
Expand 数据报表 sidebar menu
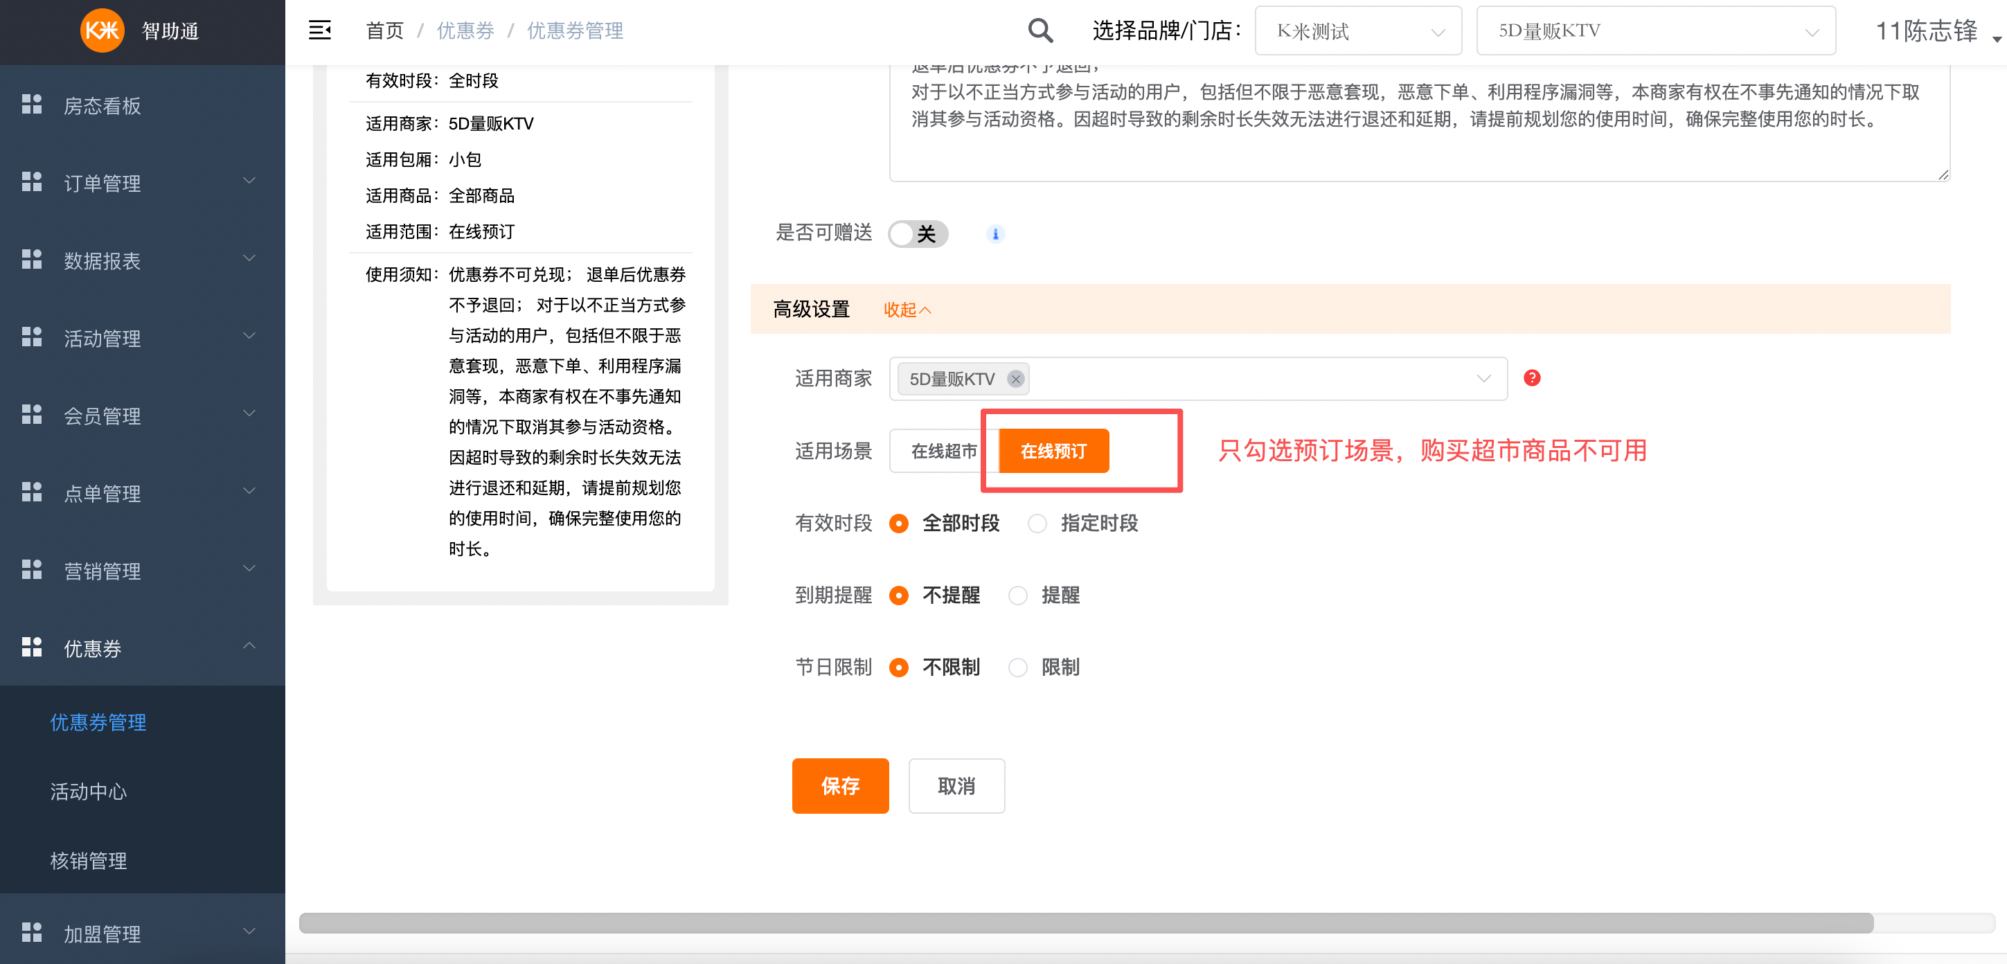coord(143,260)
